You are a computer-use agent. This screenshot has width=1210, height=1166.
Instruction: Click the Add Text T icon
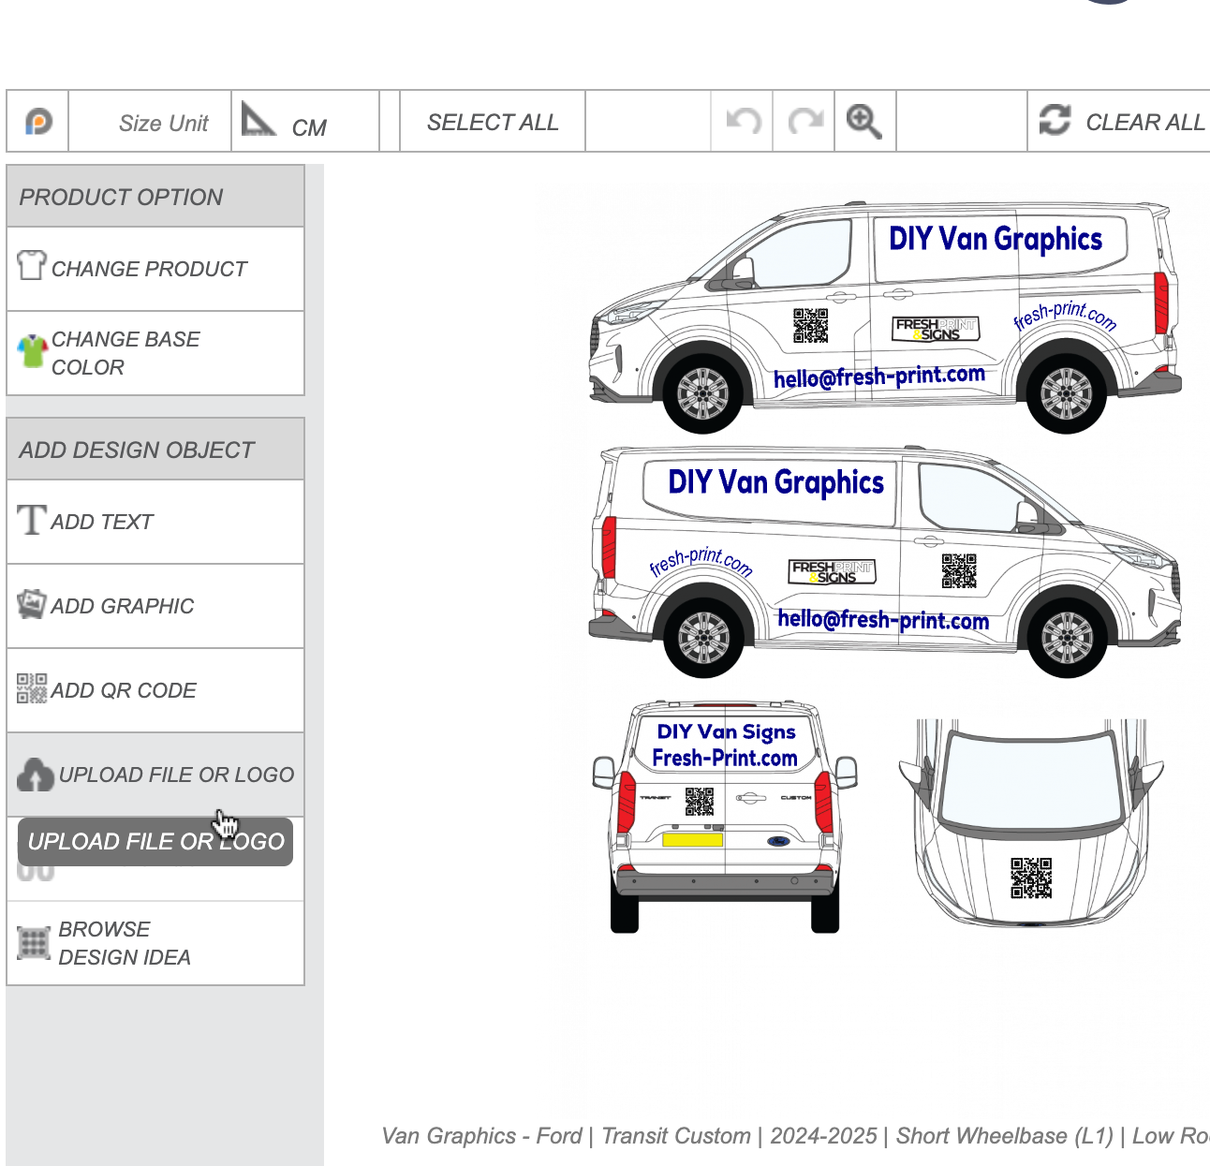point(31,520)
